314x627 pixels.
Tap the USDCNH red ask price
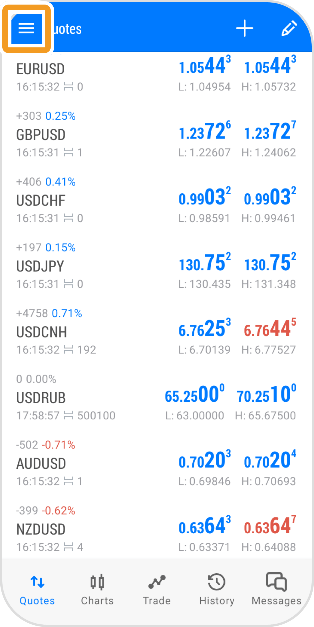[x=269, y=329]
